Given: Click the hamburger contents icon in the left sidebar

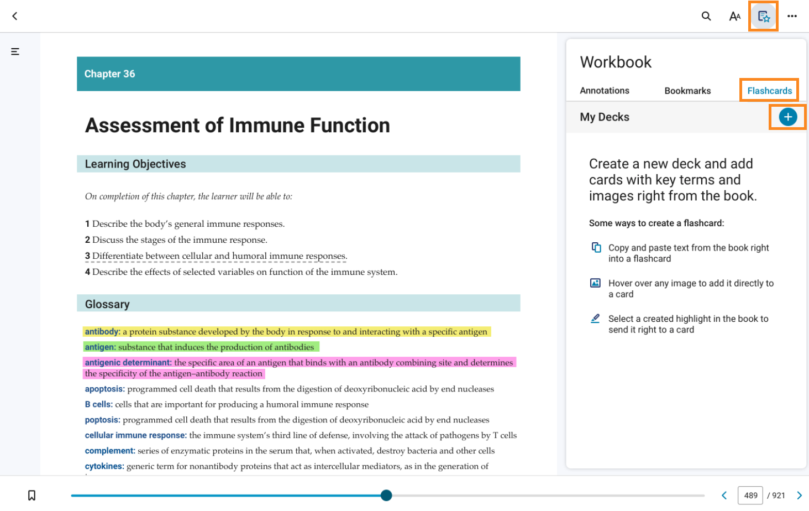Looking at the screenshot, I should pos(14,51).
